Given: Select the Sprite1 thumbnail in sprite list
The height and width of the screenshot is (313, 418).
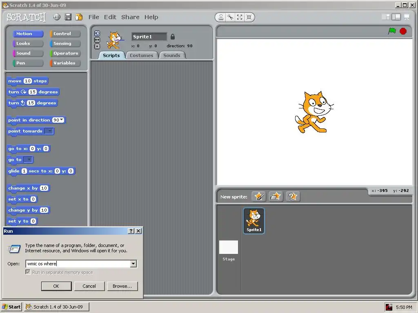Looking at the screenshot, I should (x=254, y=221).
